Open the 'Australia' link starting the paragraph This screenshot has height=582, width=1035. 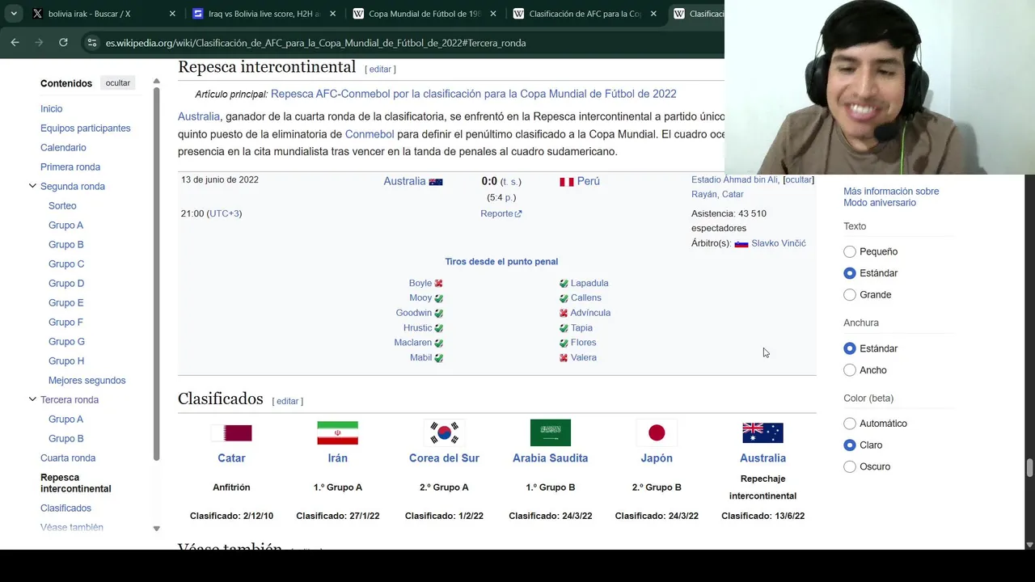[x=199, y=116]
